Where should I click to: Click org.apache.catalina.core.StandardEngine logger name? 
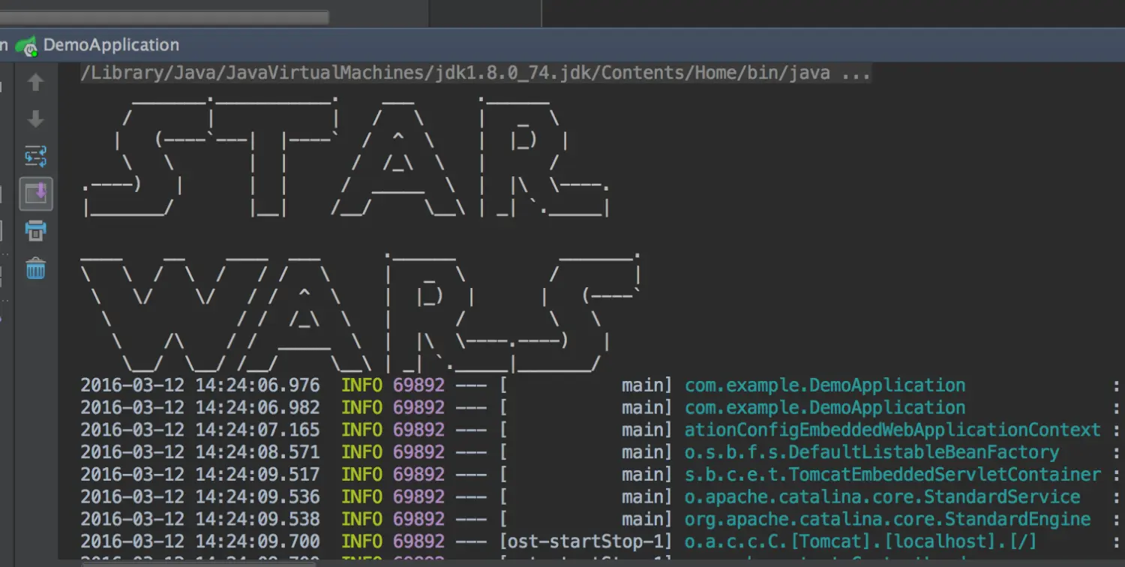pyautogui.click(x=887, y=519)
